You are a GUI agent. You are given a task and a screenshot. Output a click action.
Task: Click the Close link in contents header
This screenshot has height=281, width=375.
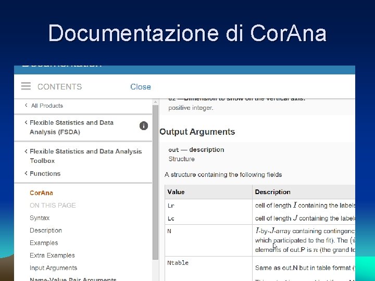[x=141, y=87]
